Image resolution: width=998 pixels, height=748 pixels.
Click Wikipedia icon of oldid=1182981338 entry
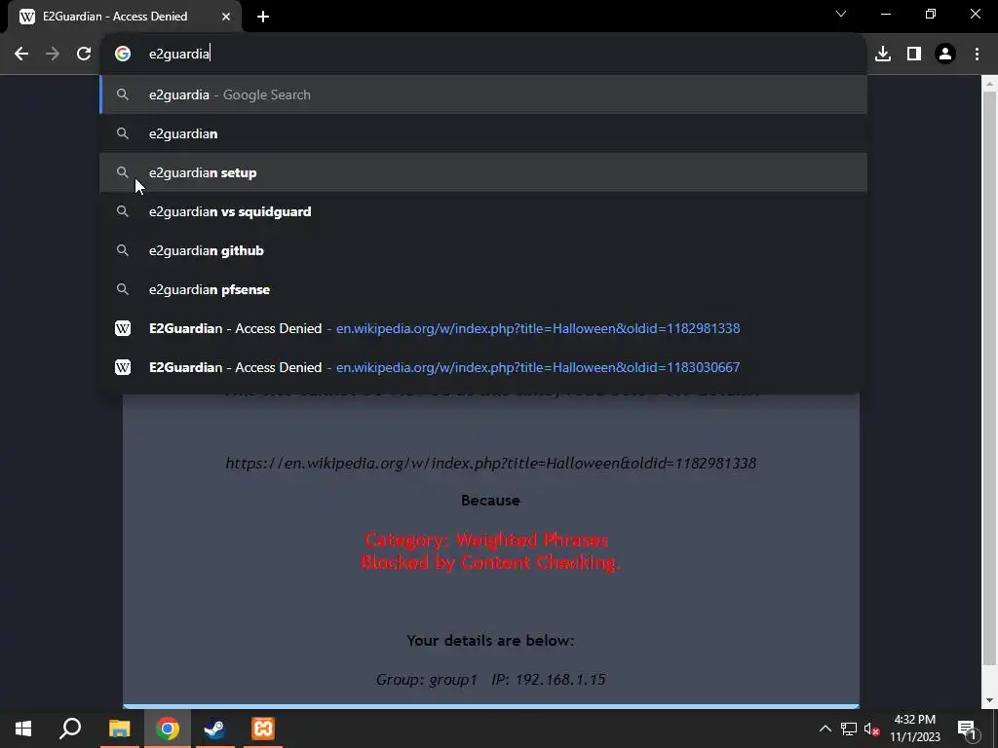123,328
